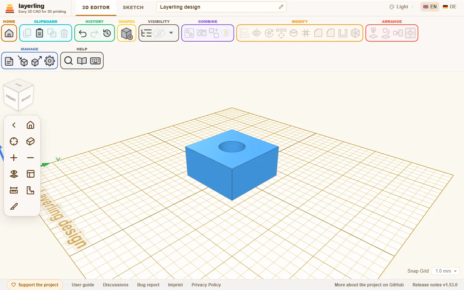The image size is (464, 290).
Task: Undo the last action
Action: pyautogui.click(x=82, y=33)
